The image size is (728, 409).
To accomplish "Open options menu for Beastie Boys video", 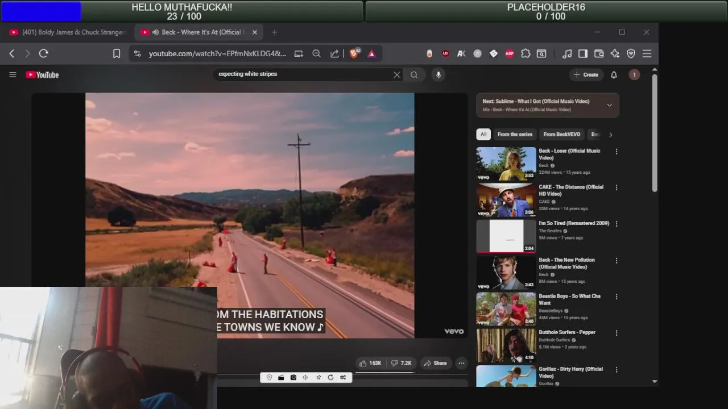I will tap(616, 297).
